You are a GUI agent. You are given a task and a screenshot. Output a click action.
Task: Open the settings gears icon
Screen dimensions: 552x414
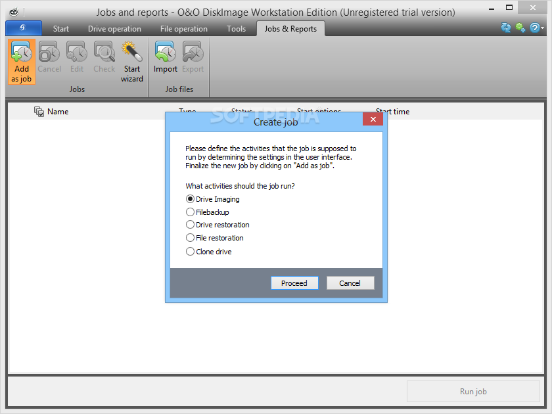coord(520,28)
